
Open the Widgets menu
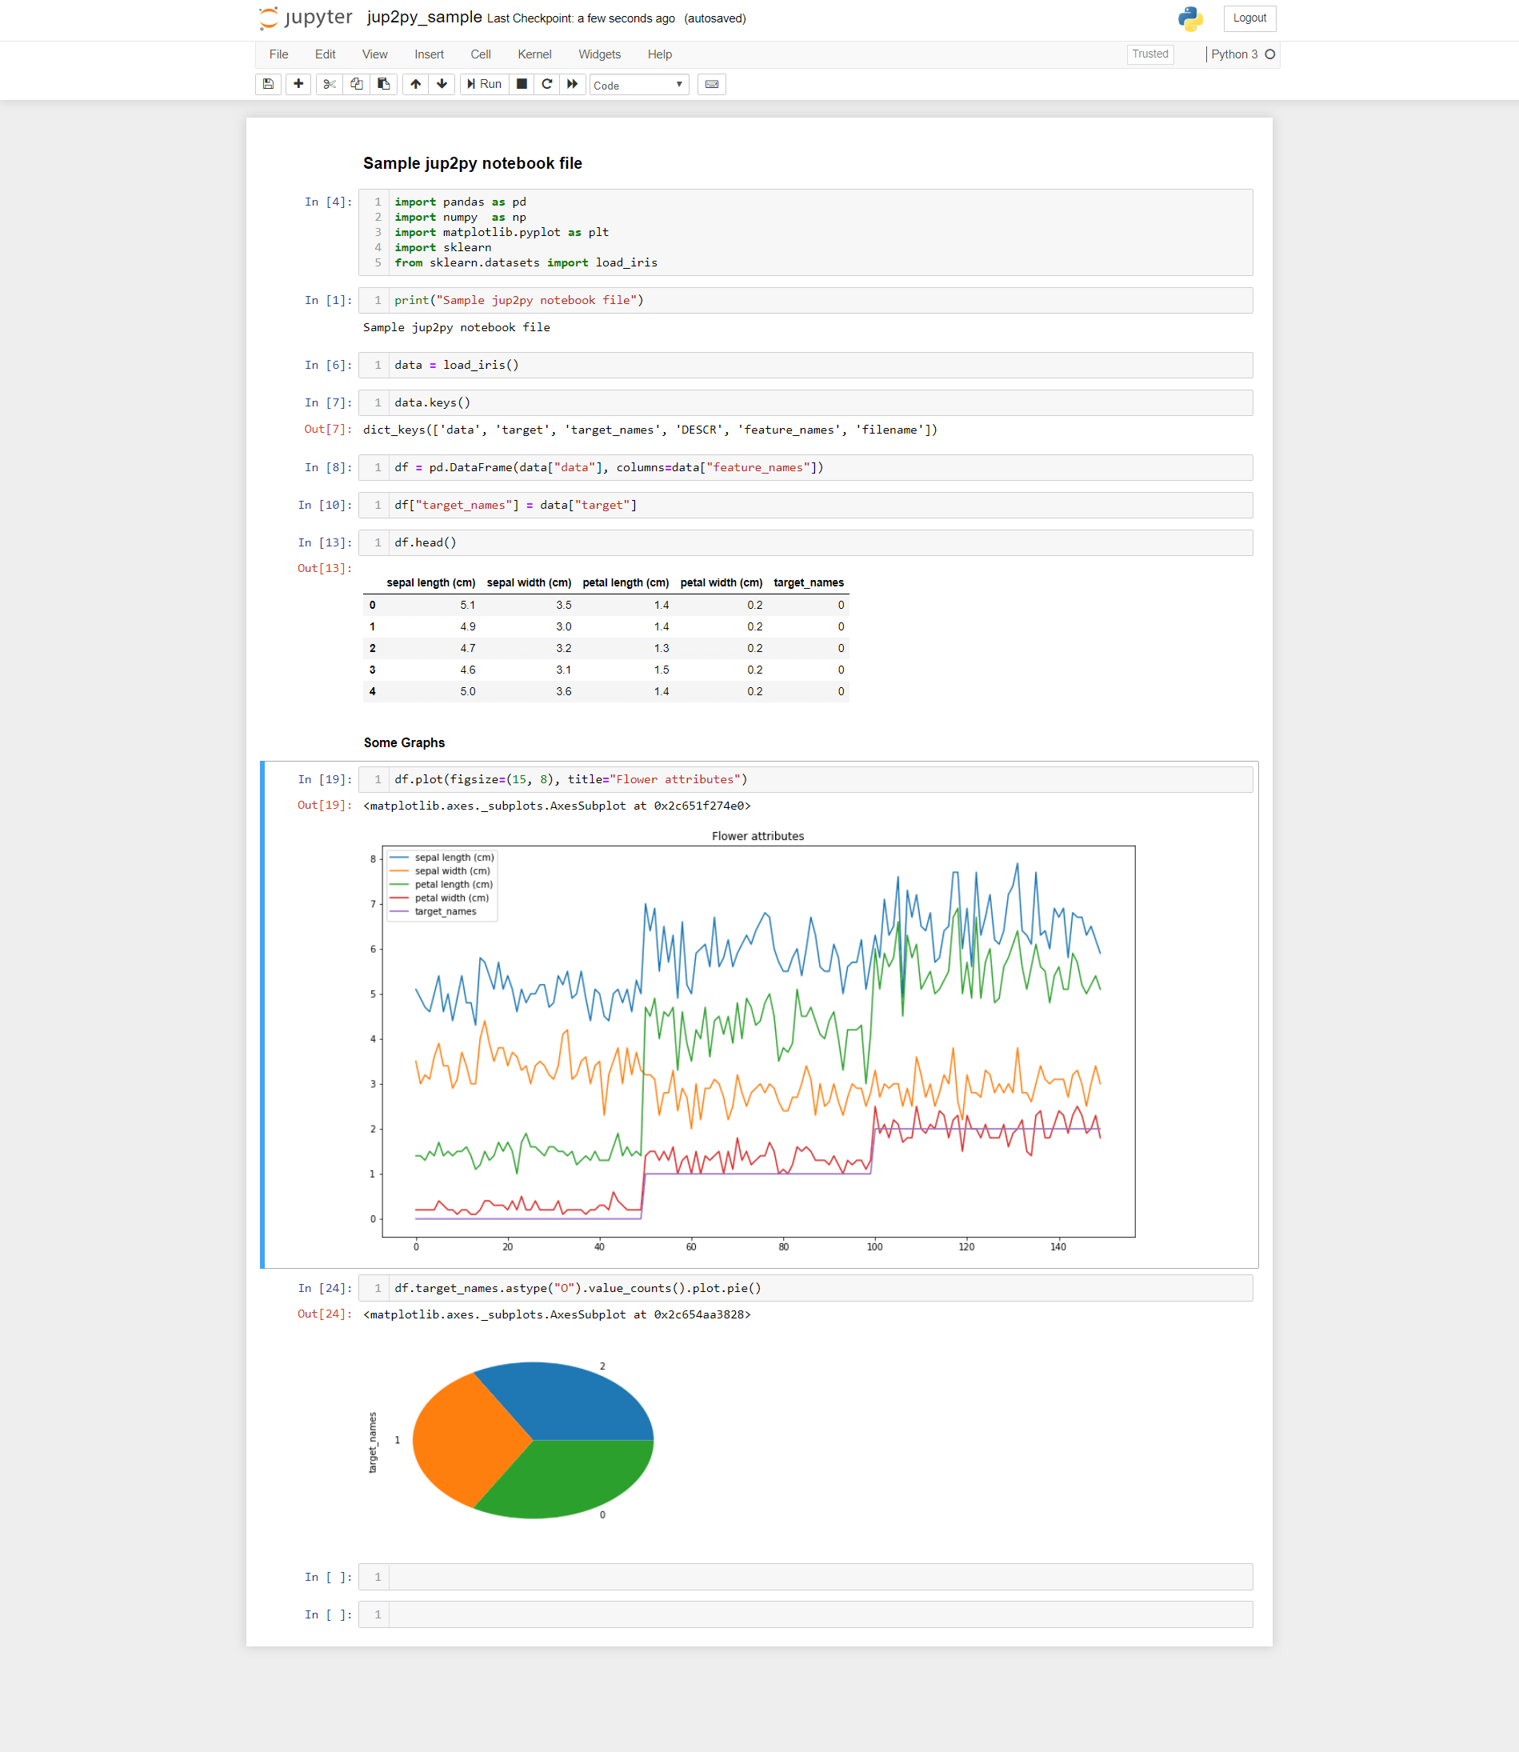(x=599, y=54)
